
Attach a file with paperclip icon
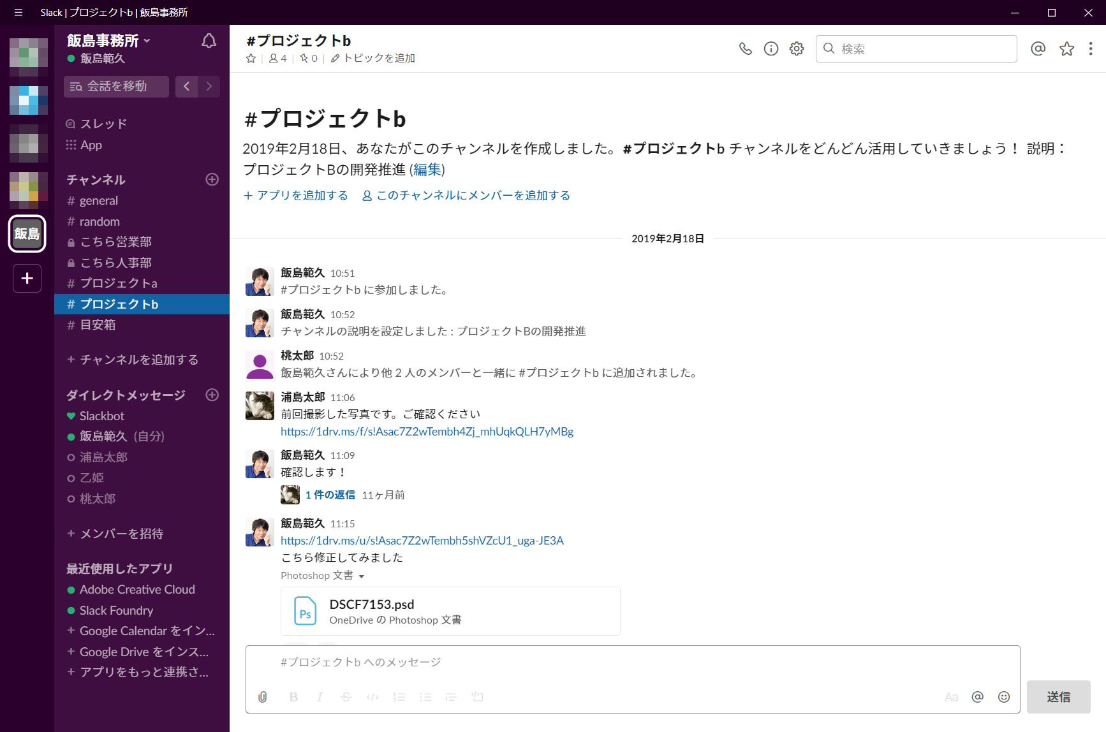(x=262, y=697)
